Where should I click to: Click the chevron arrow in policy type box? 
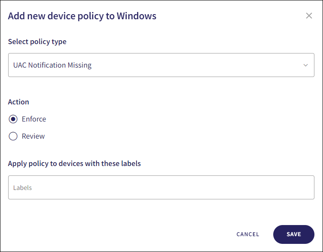point(305,65)
